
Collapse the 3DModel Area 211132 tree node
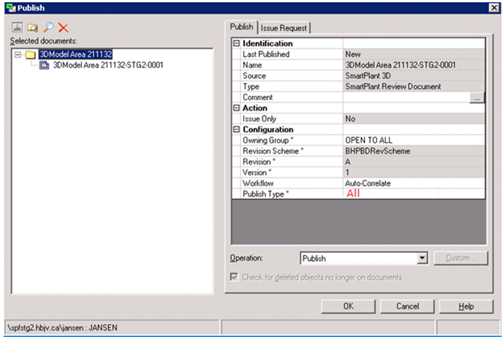click(x=18, y=54)
